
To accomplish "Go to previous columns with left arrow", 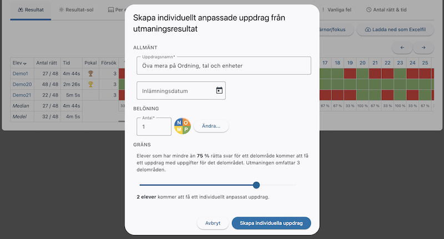I will (402, 47).
